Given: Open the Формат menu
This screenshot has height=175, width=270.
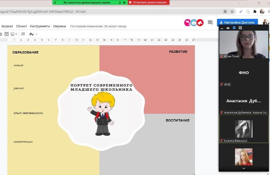Looking at the screenshot, I should pyautogui.click(x=7, y=26).
